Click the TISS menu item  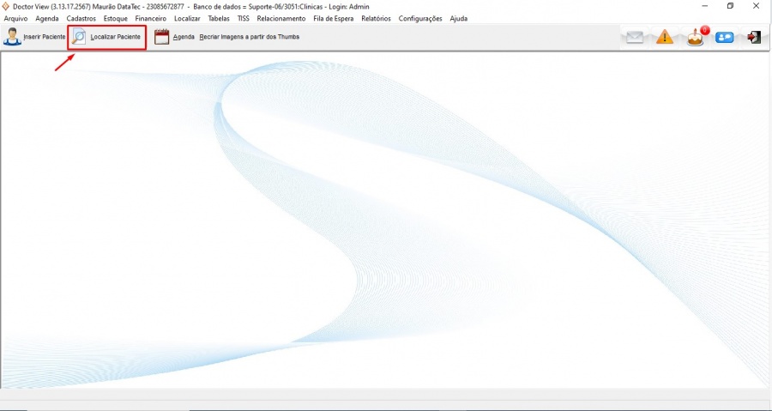click(x=244, y=18)
